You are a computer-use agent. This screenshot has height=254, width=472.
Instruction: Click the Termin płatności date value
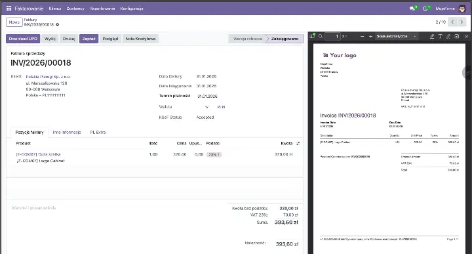(x=207, y=96)
